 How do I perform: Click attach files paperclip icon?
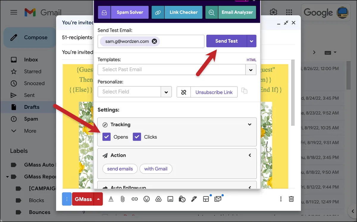[x=122, y=199]
